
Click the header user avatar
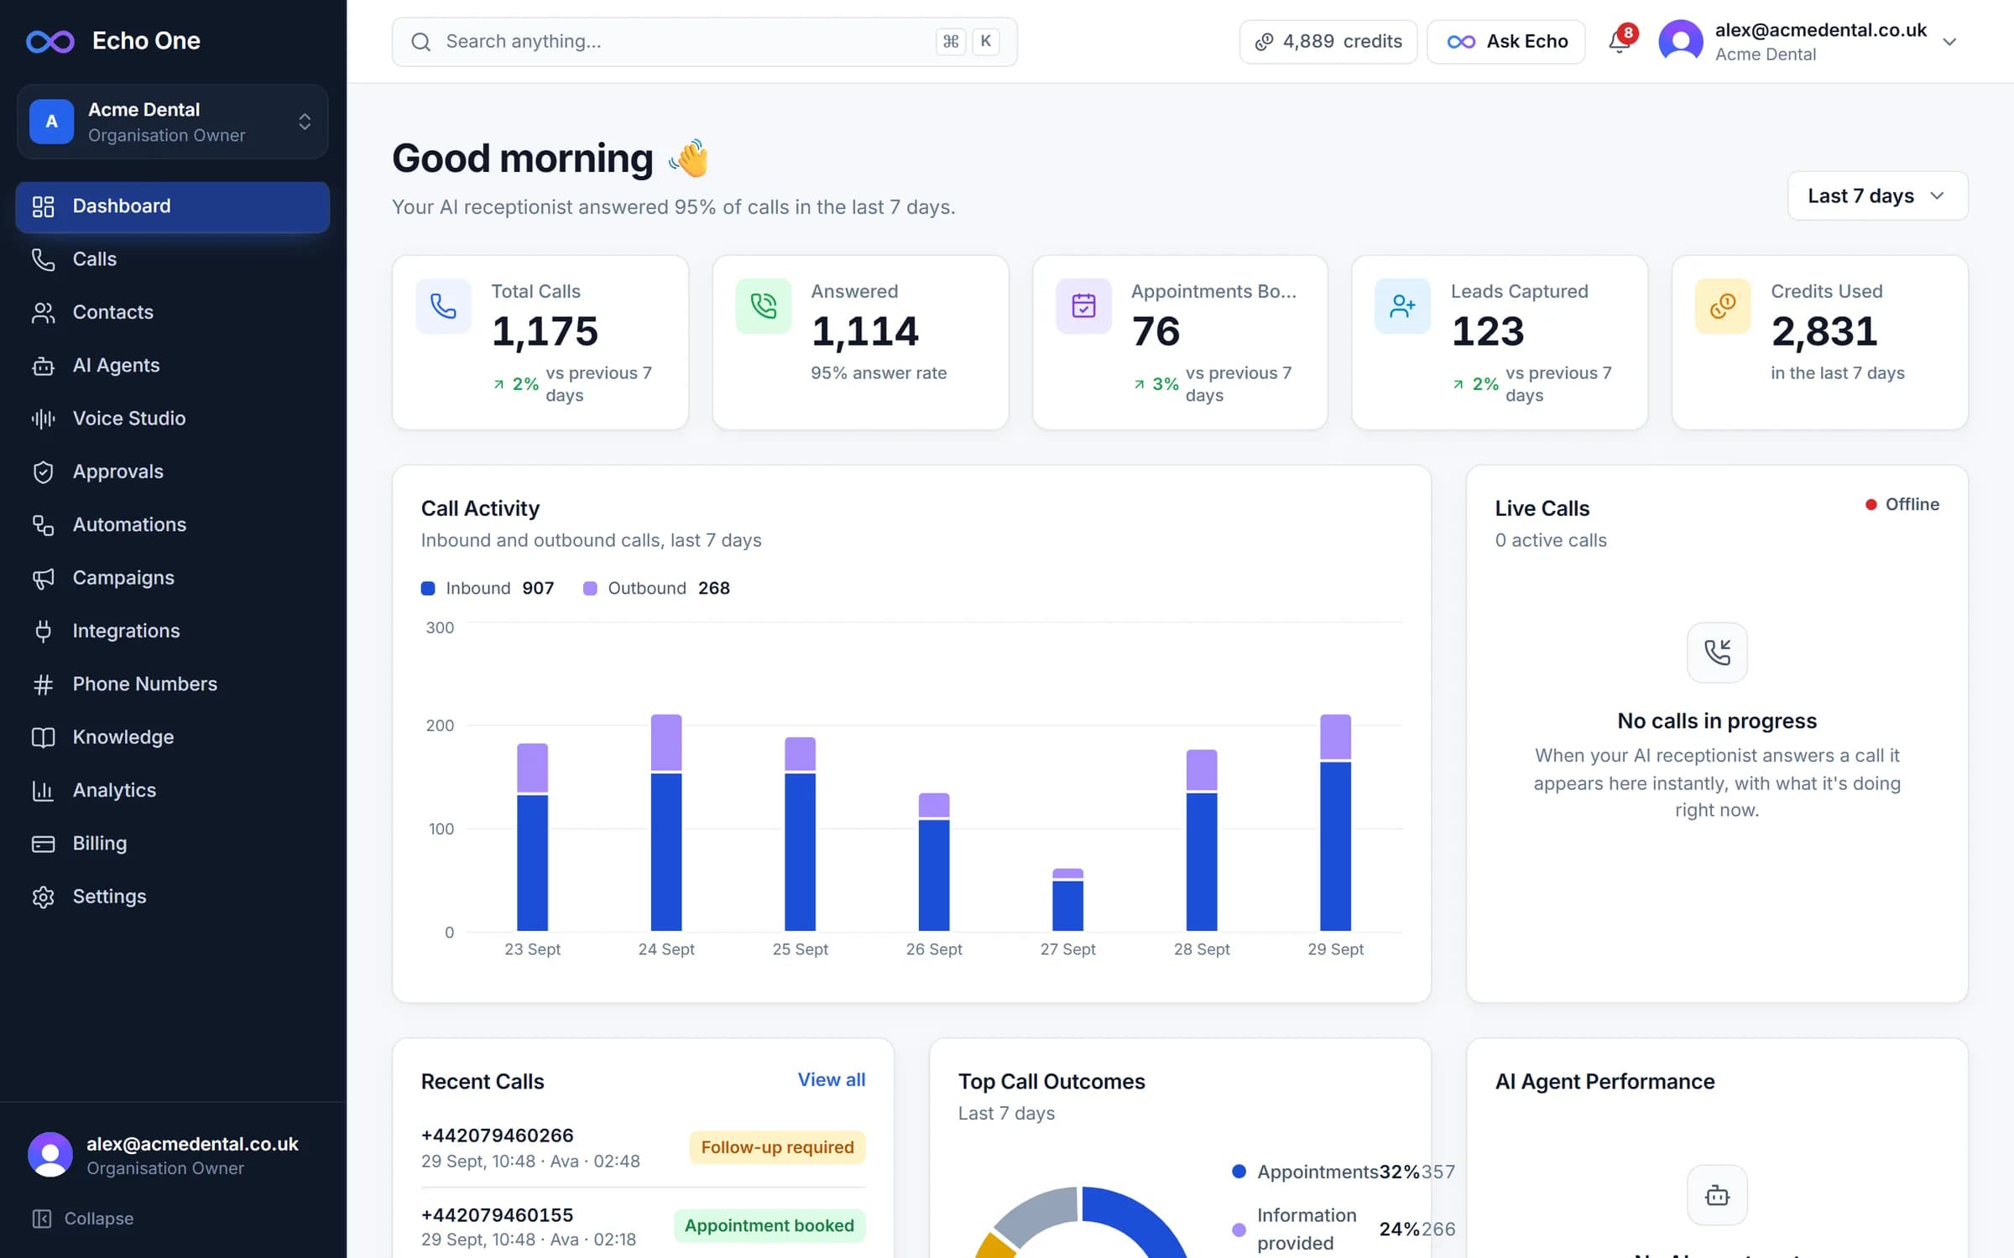(x=1681, y=41)
